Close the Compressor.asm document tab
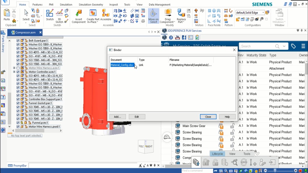The width and height of the screenshot is (308, 173). (40, 32)
